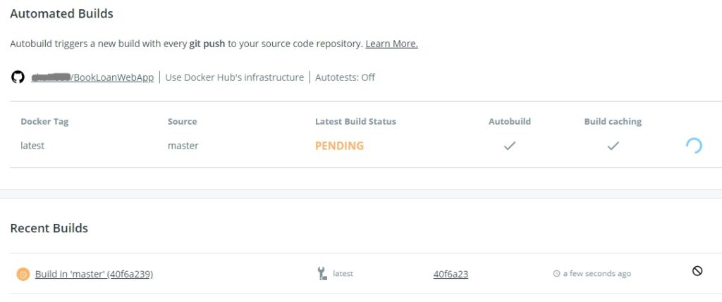Click the Docker Tag column header

[x=44, y=122]
